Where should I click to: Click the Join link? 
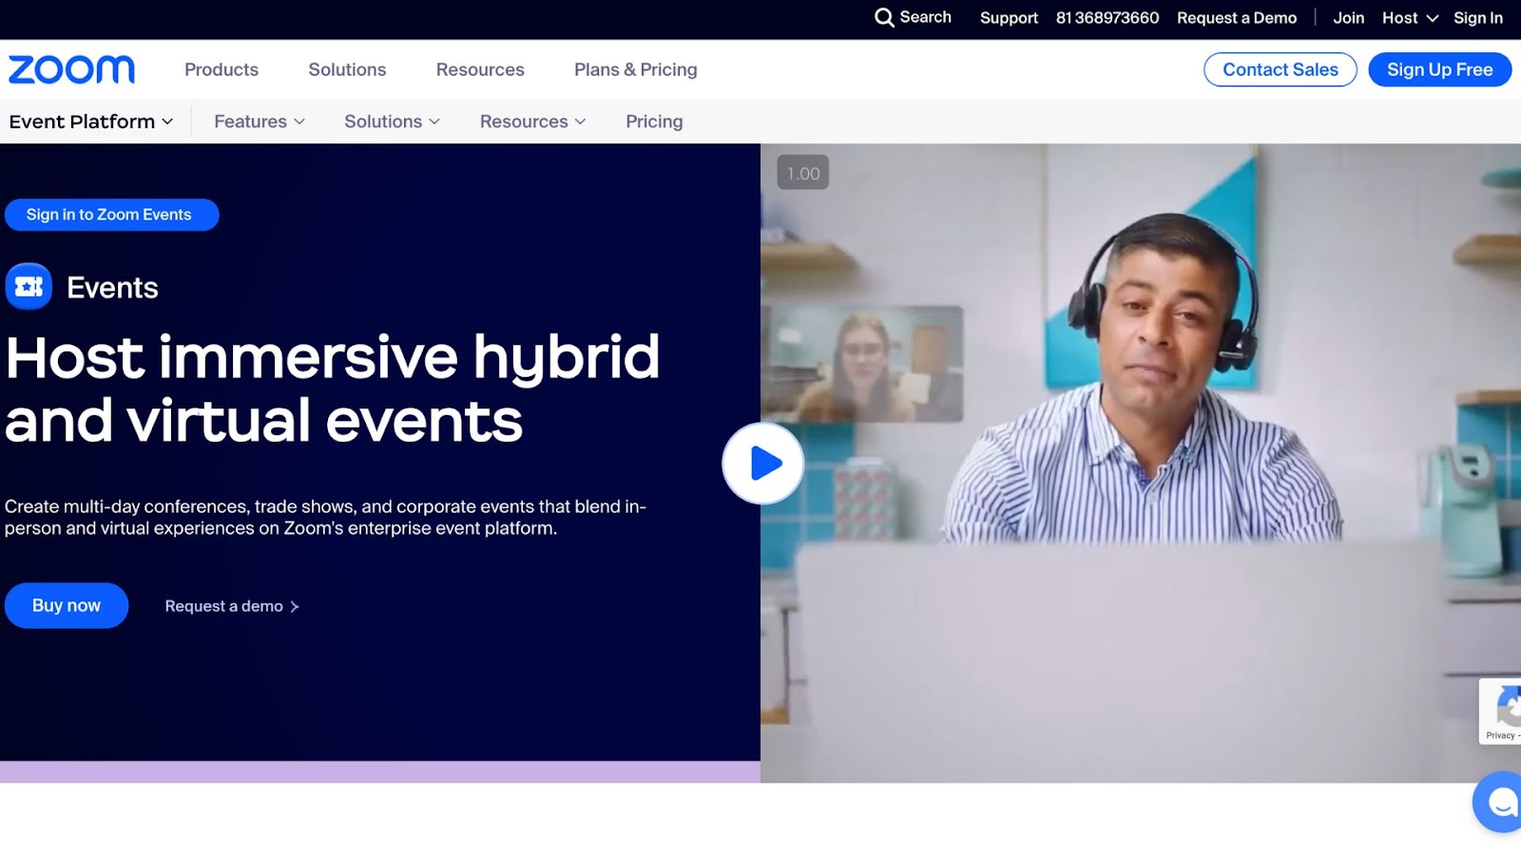click(1348, 18)
